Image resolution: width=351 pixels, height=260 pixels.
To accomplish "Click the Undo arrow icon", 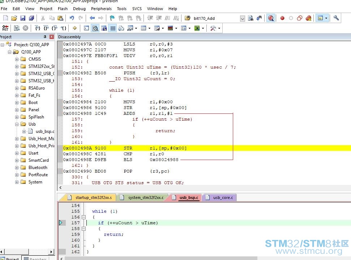I will pos(72,18).
